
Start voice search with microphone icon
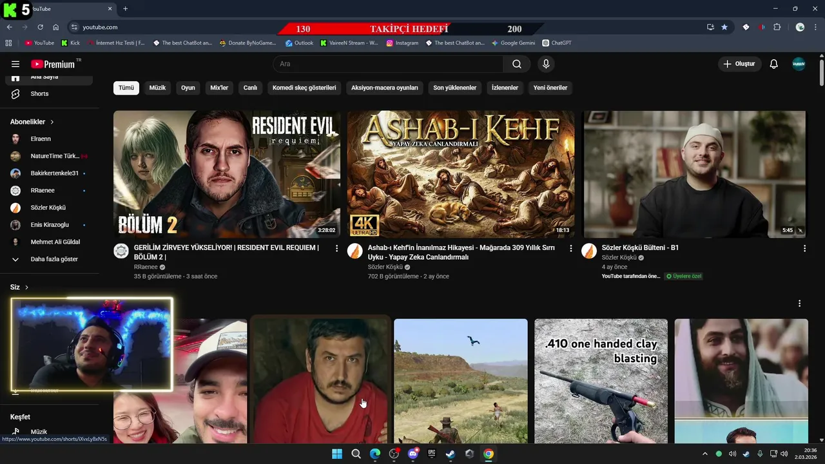tap(546, 64)
